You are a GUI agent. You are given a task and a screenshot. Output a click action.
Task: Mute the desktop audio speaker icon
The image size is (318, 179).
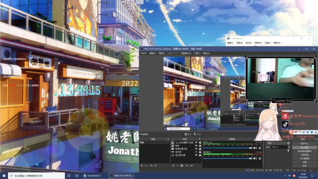pos(255,158)
